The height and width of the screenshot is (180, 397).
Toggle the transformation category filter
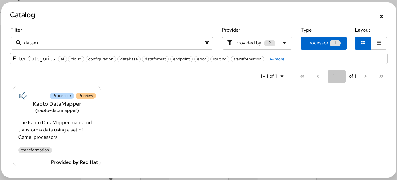pos(247,59)
